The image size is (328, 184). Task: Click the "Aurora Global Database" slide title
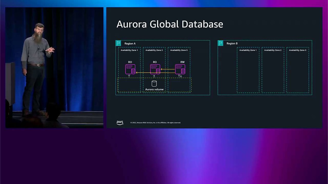[170, 24]
